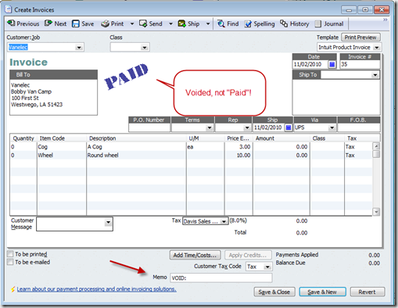Click the Invoice # field
This screenshot has height=308, width=398.
coord(360,64)
